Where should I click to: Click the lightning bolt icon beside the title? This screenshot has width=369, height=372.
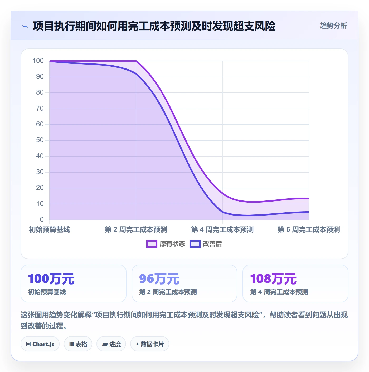25,26
